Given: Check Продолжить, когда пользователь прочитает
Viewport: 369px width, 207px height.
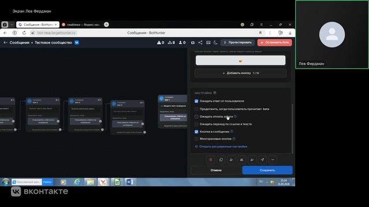Looking at the screenshot, I should tap(196, 109).
